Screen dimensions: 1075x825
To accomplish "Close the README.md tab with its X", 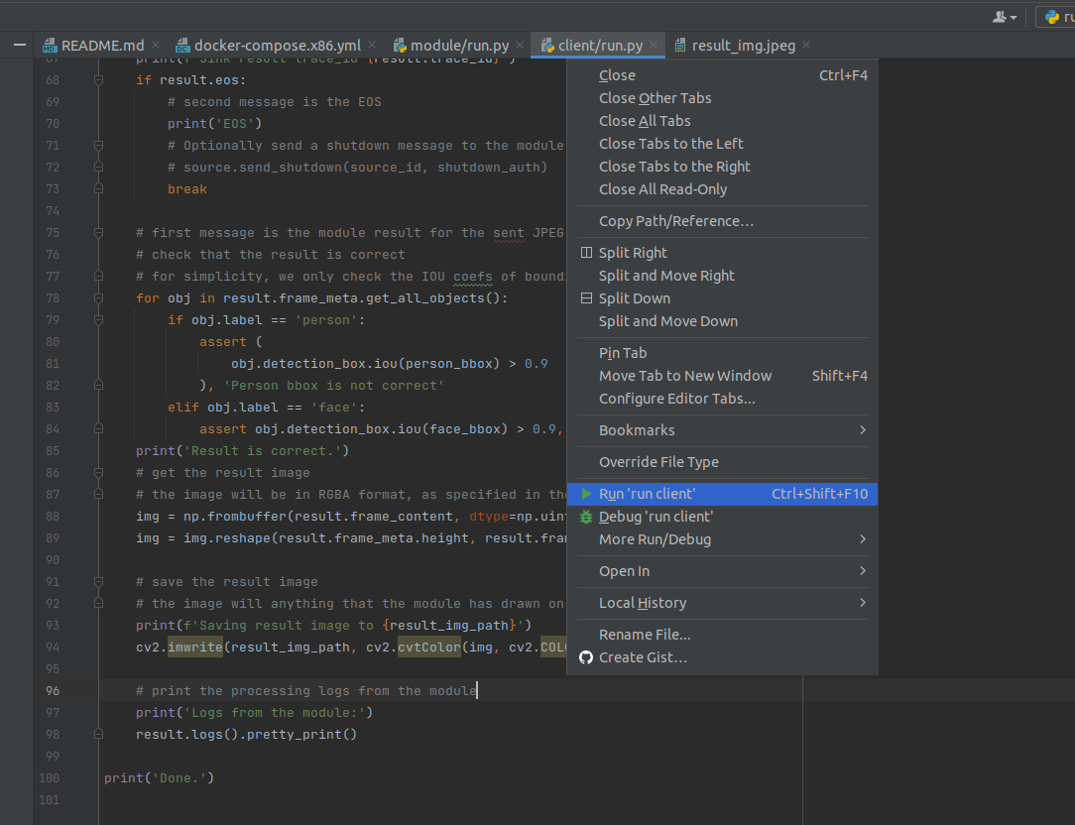I will 157,46.
